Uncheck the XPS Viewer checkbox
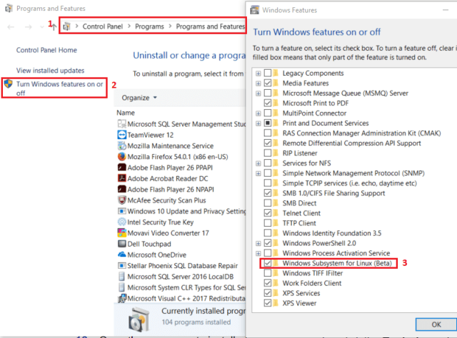The width and height of the screenshot is (457, 338). (x=268, y=303)
